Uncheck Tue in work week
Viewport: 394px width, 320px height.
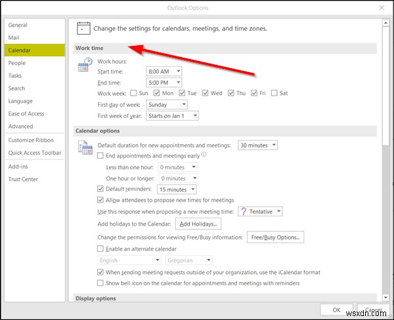[182, 93]
